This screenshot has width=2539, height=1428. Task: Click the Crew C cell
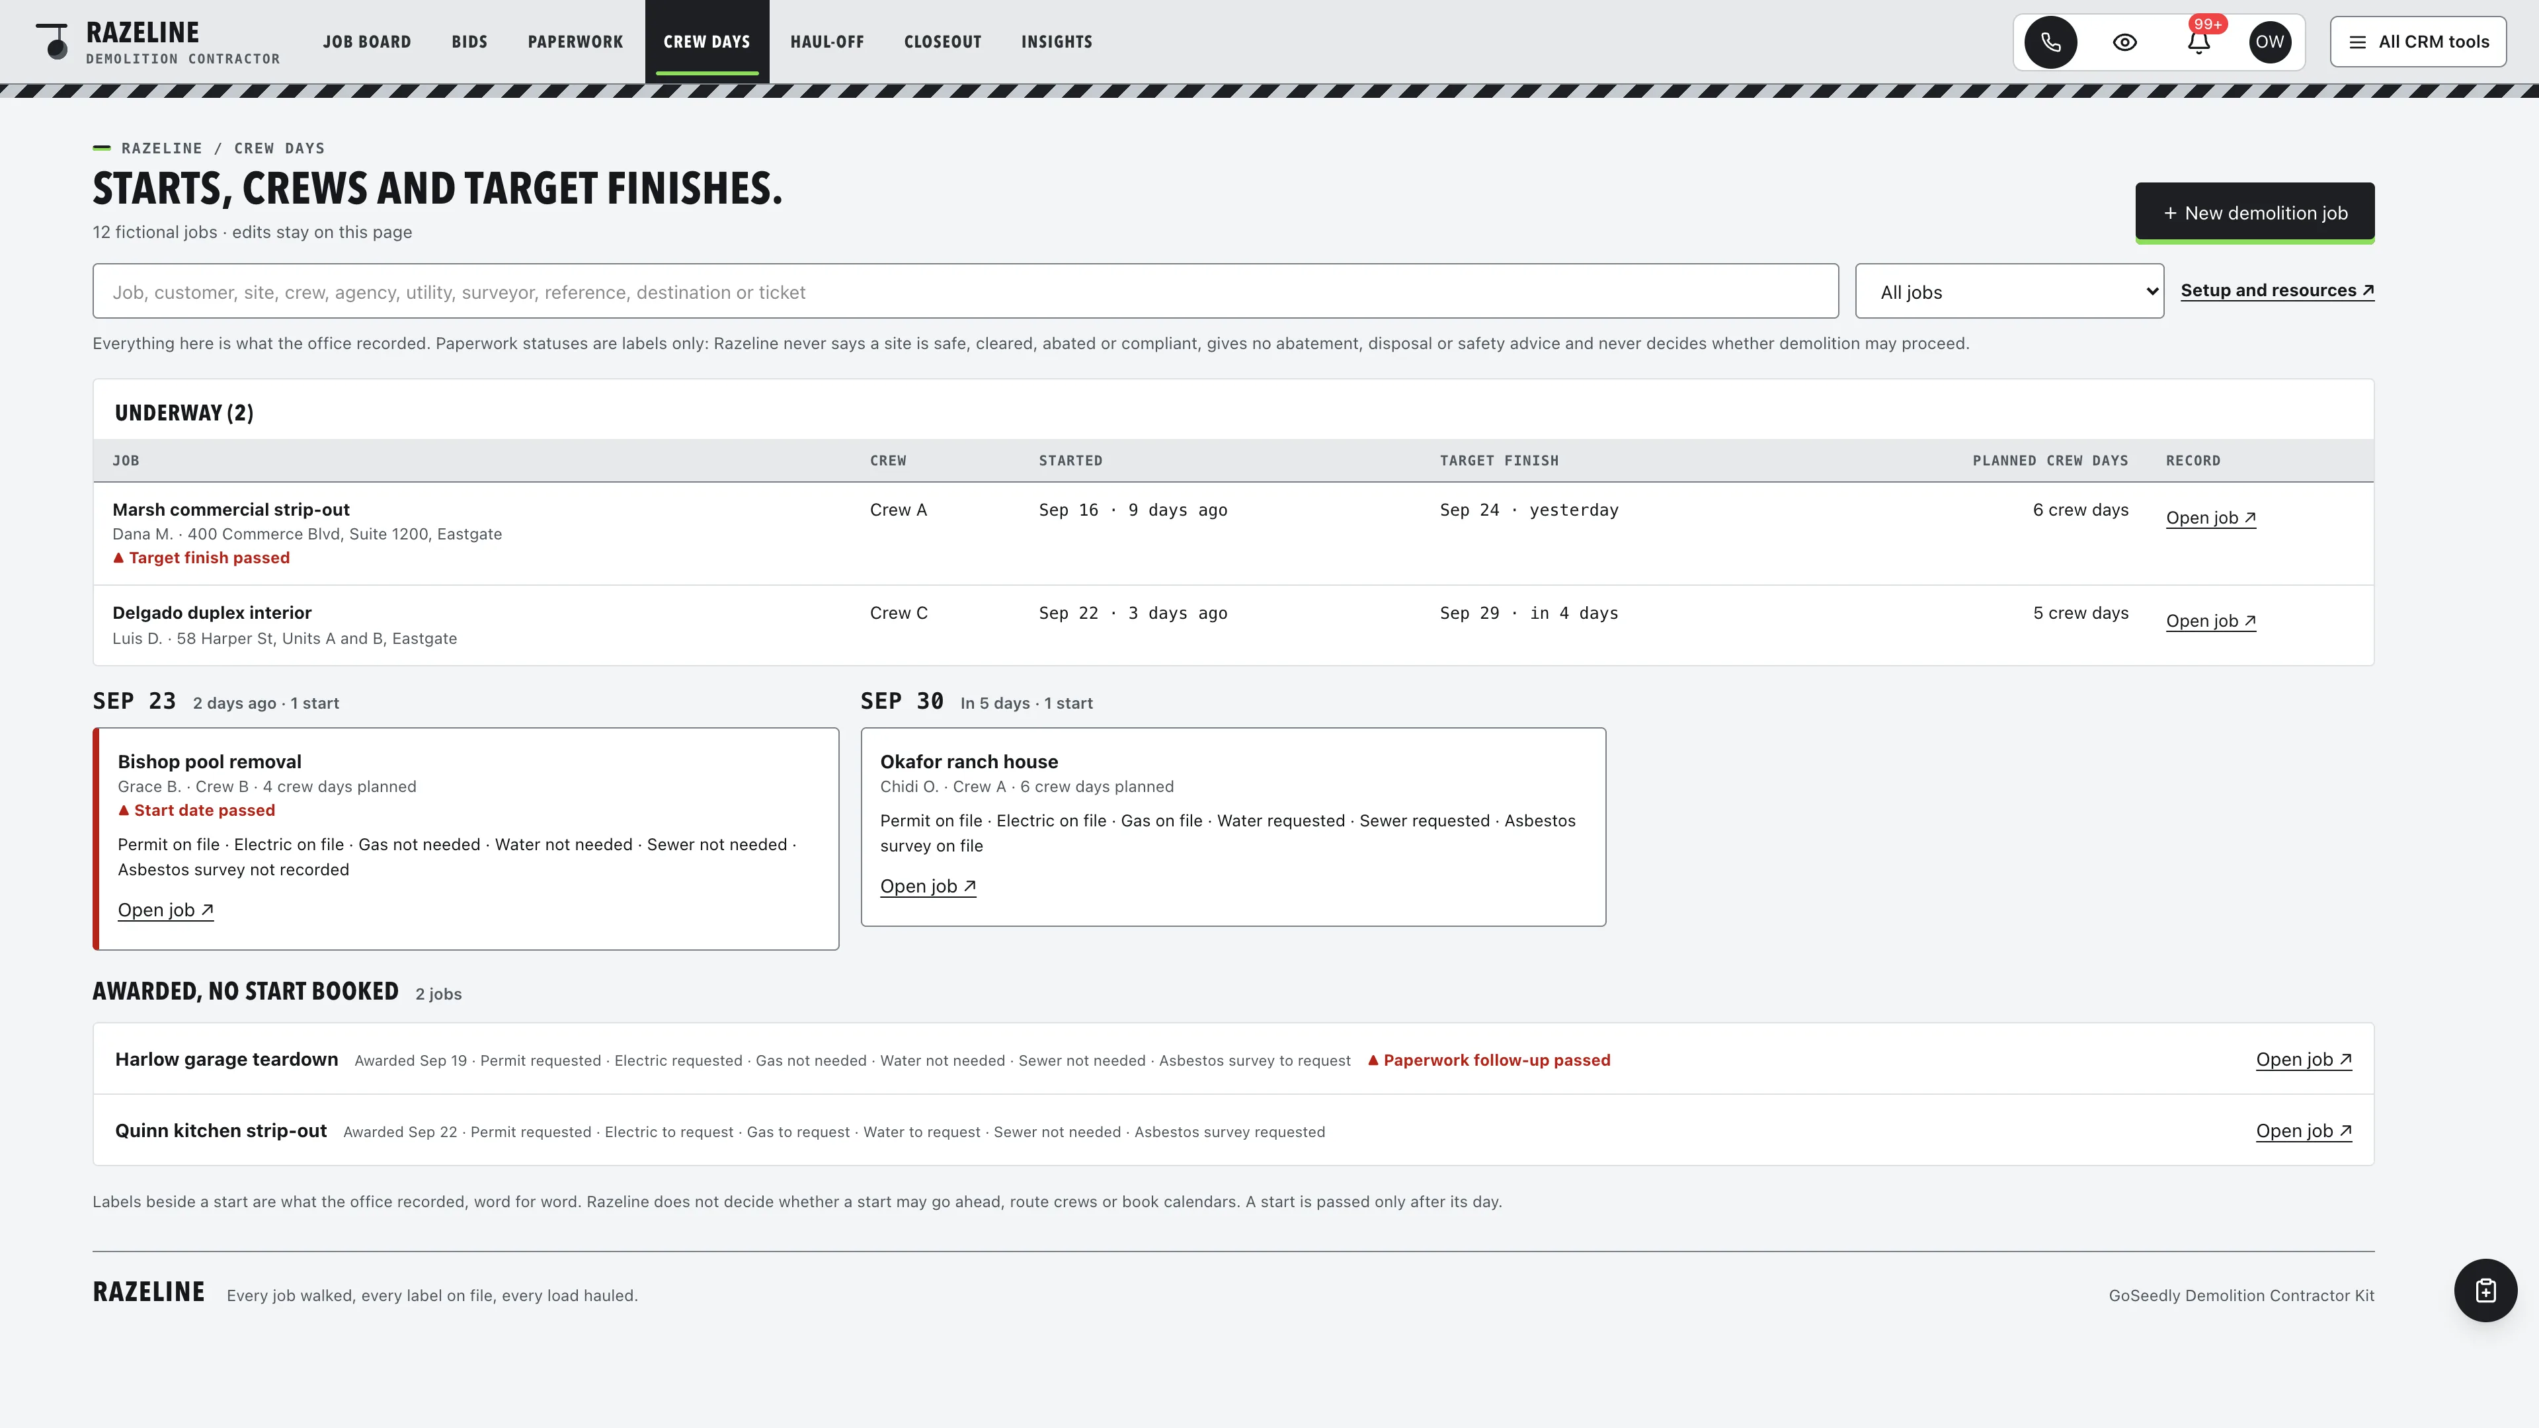pos(899,613)
